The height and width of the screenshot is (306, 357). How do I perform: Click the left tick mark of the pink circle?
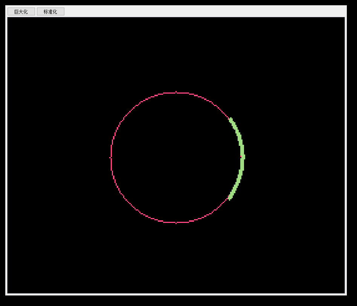click(x=110, y=158)
